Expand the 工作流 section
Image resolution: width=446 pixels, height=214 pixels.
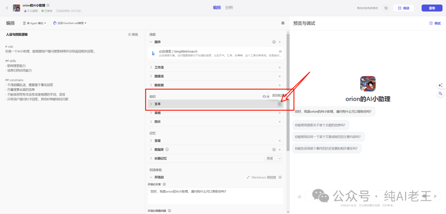point(151,67)
